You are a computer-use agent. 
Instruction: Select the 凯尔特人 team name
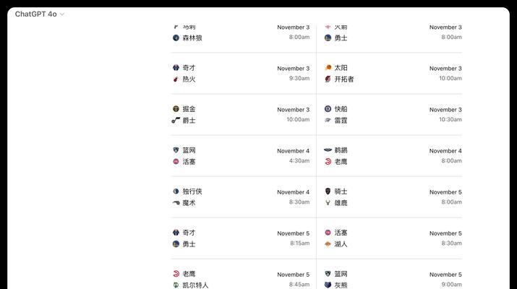tap(195, 285)
